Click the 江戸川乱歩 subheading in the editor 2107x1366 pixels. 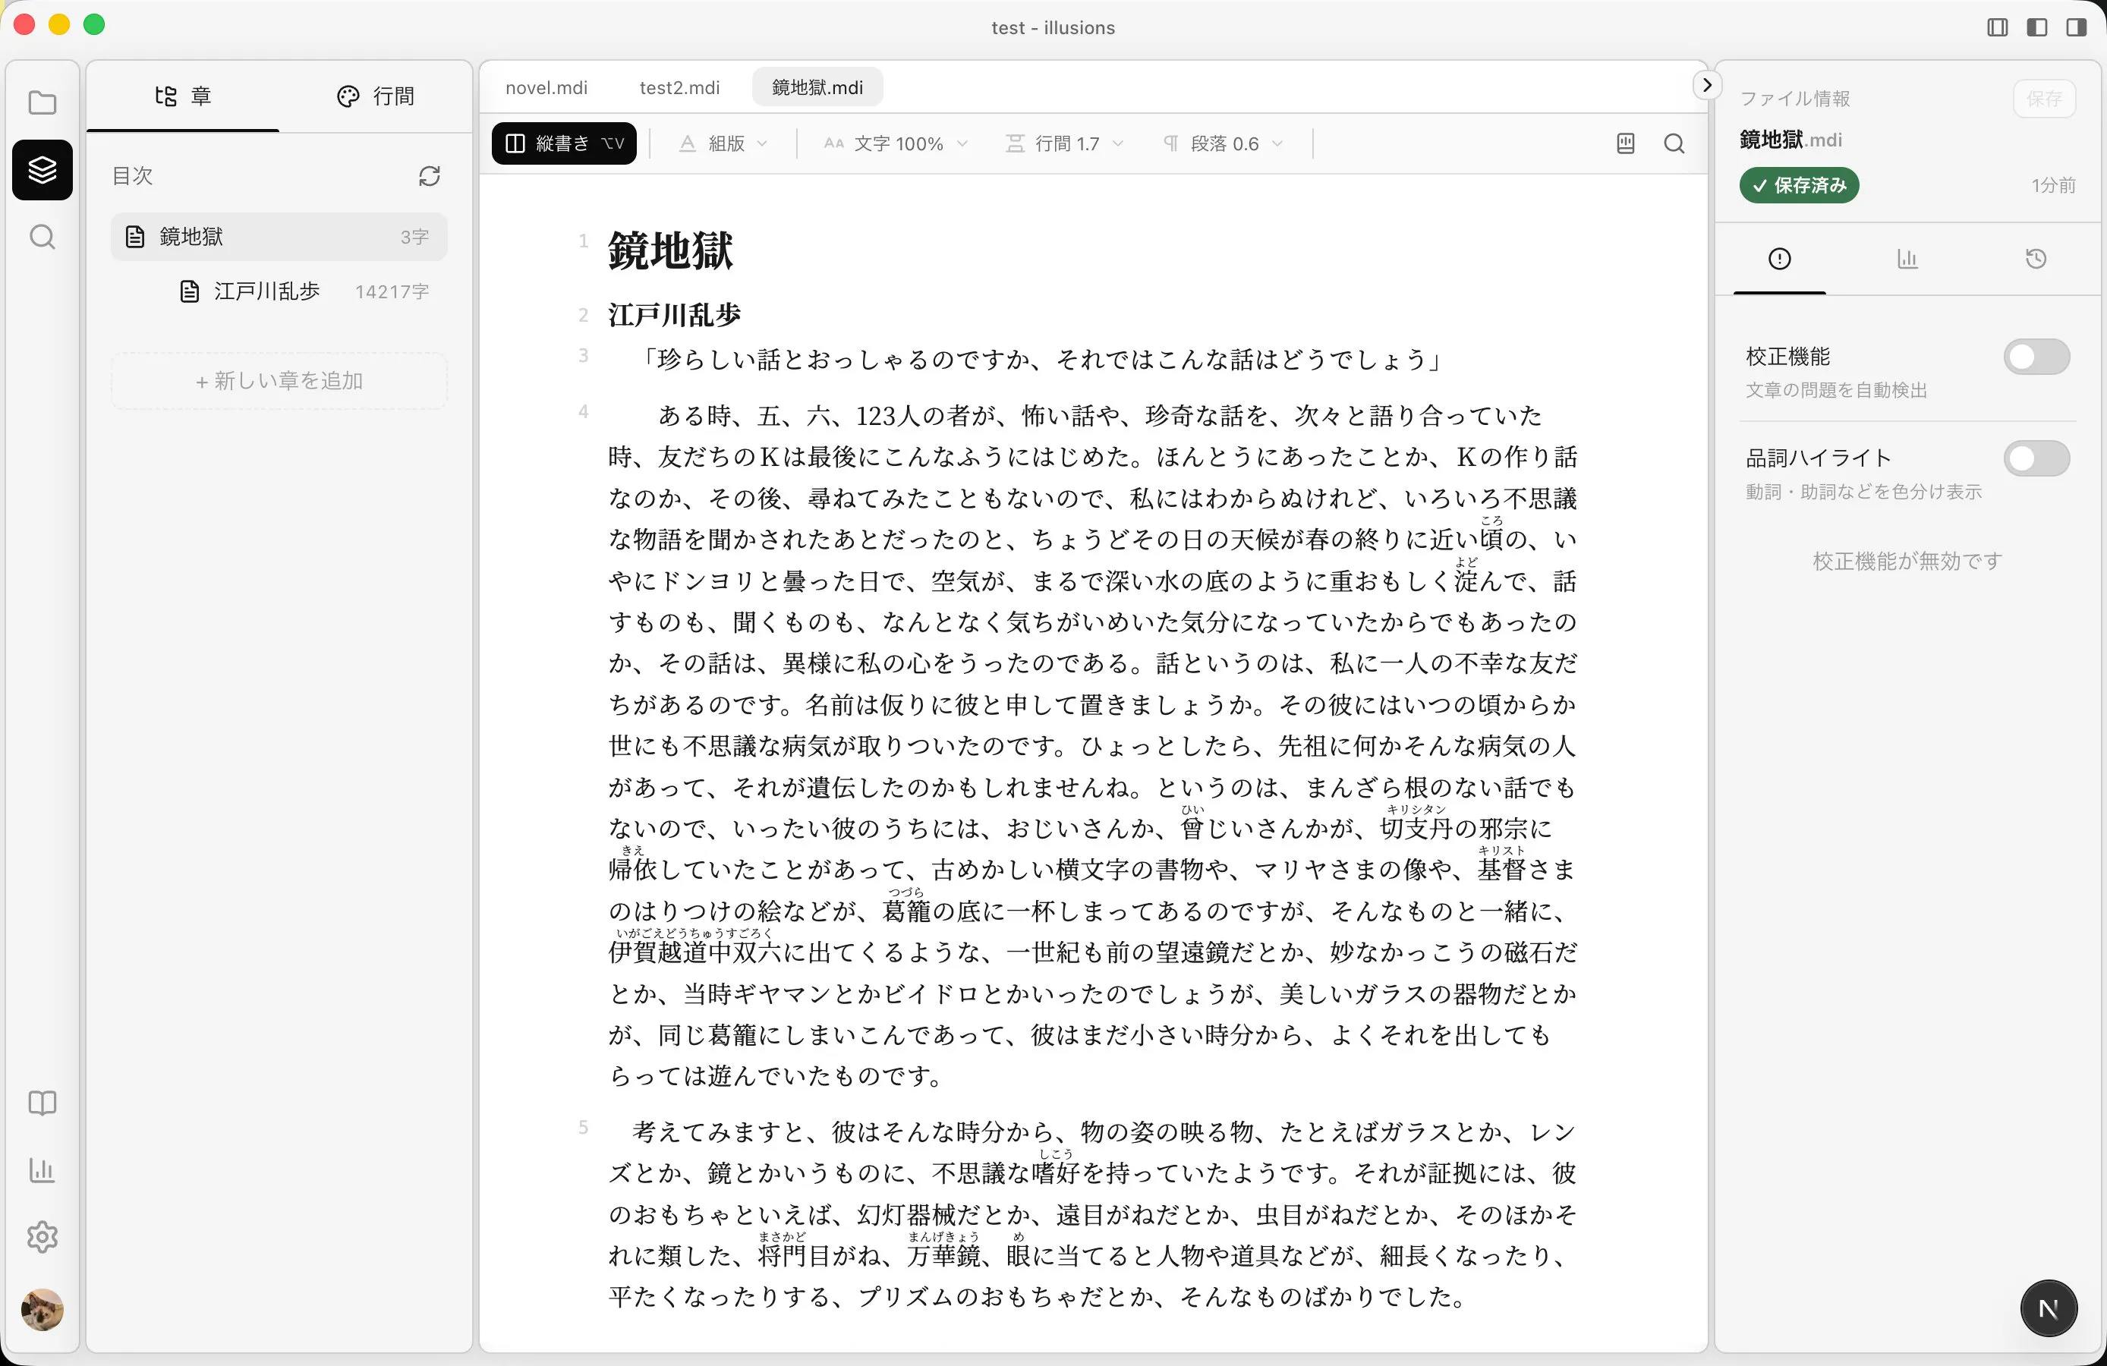click(675, 314)
